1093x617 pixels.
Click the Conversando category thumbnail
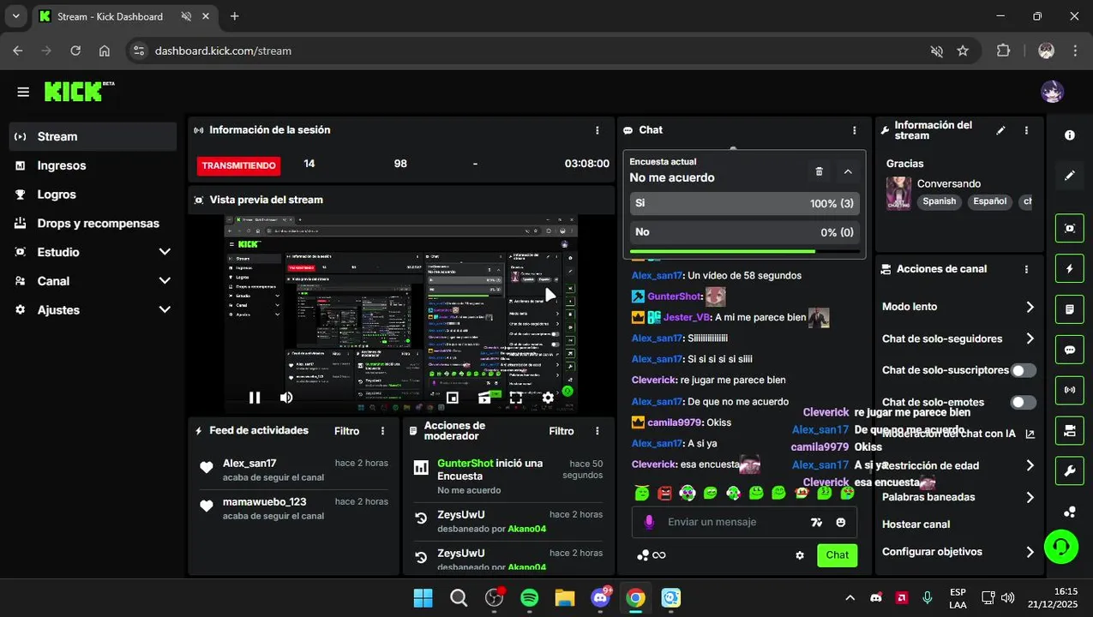(898, 193)
